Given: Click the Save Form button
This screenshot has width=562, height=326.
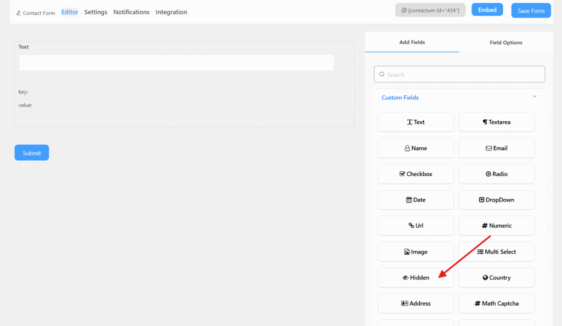Looking at the screenshot, I should pos(531,10).
